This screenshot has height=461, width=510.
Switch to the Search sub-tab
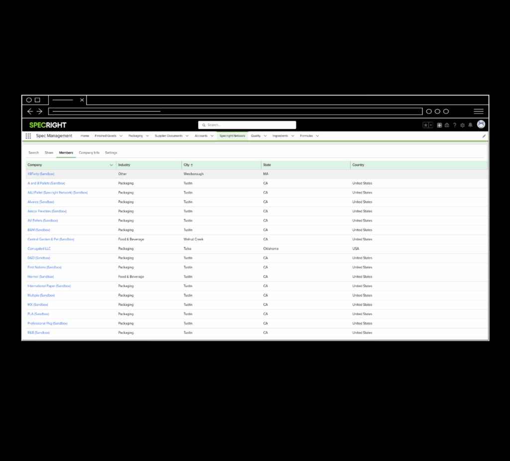(33, 153)
